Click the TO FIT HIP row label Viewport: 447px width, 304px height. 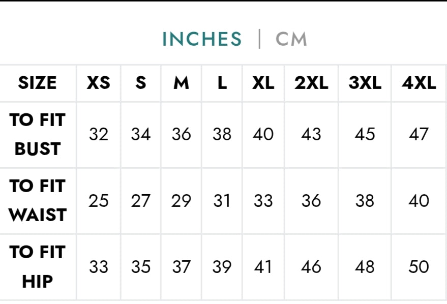click(37, 266)
